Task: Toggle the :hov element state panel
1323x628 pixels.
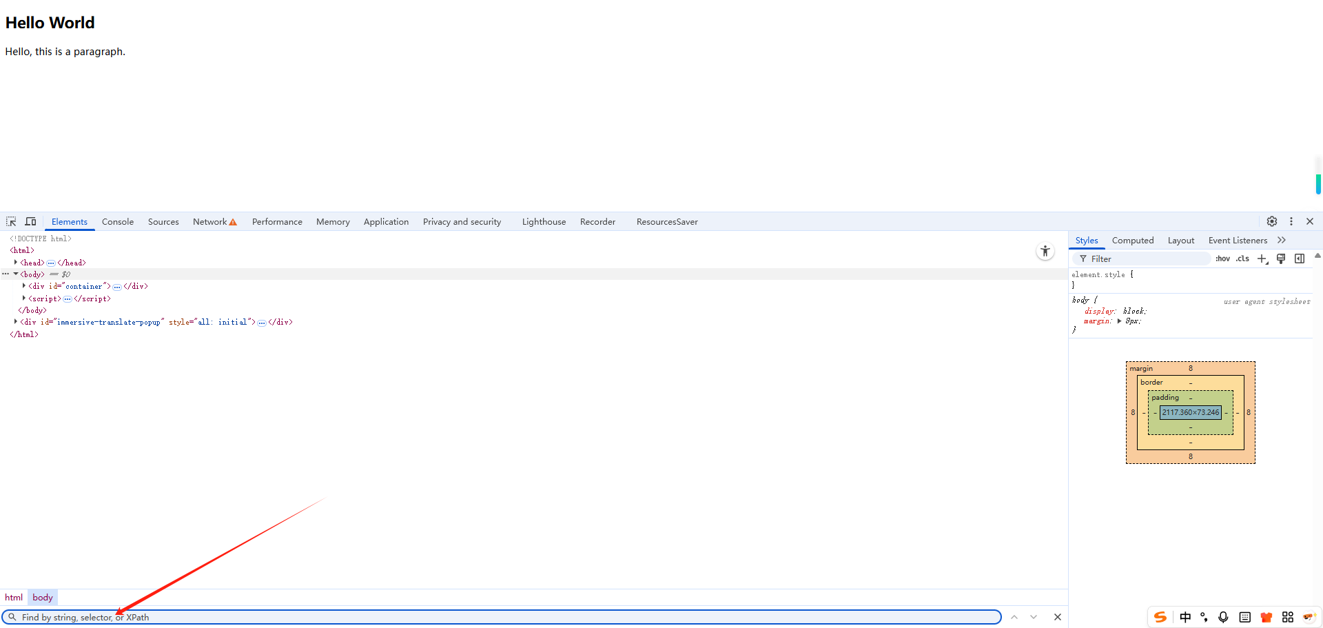Action: [x=1222, y=259]
